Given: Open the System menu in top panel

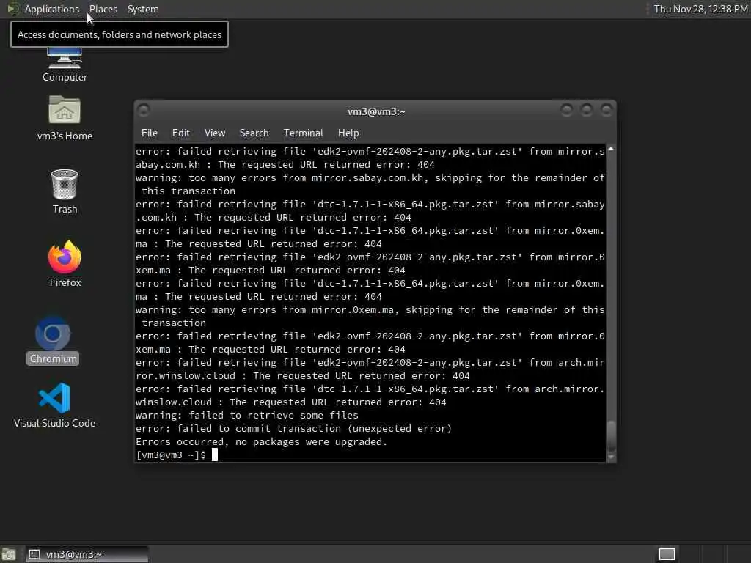Looking at the screenshot, I should 143,9.
